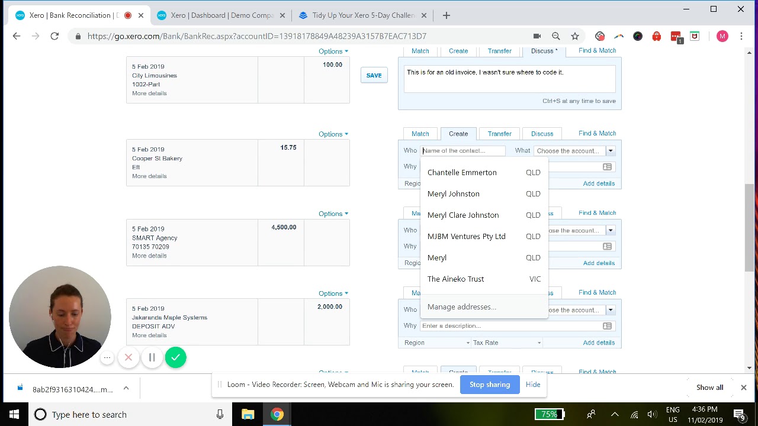Viewport: 758px width, 426px height.
Task: Open Windows notification center
Action: (x=739, y=414)
